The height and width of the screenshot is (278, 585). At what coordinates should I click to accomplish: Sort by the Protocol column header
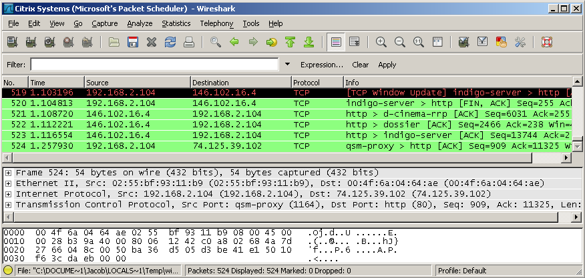click(317, 83)
